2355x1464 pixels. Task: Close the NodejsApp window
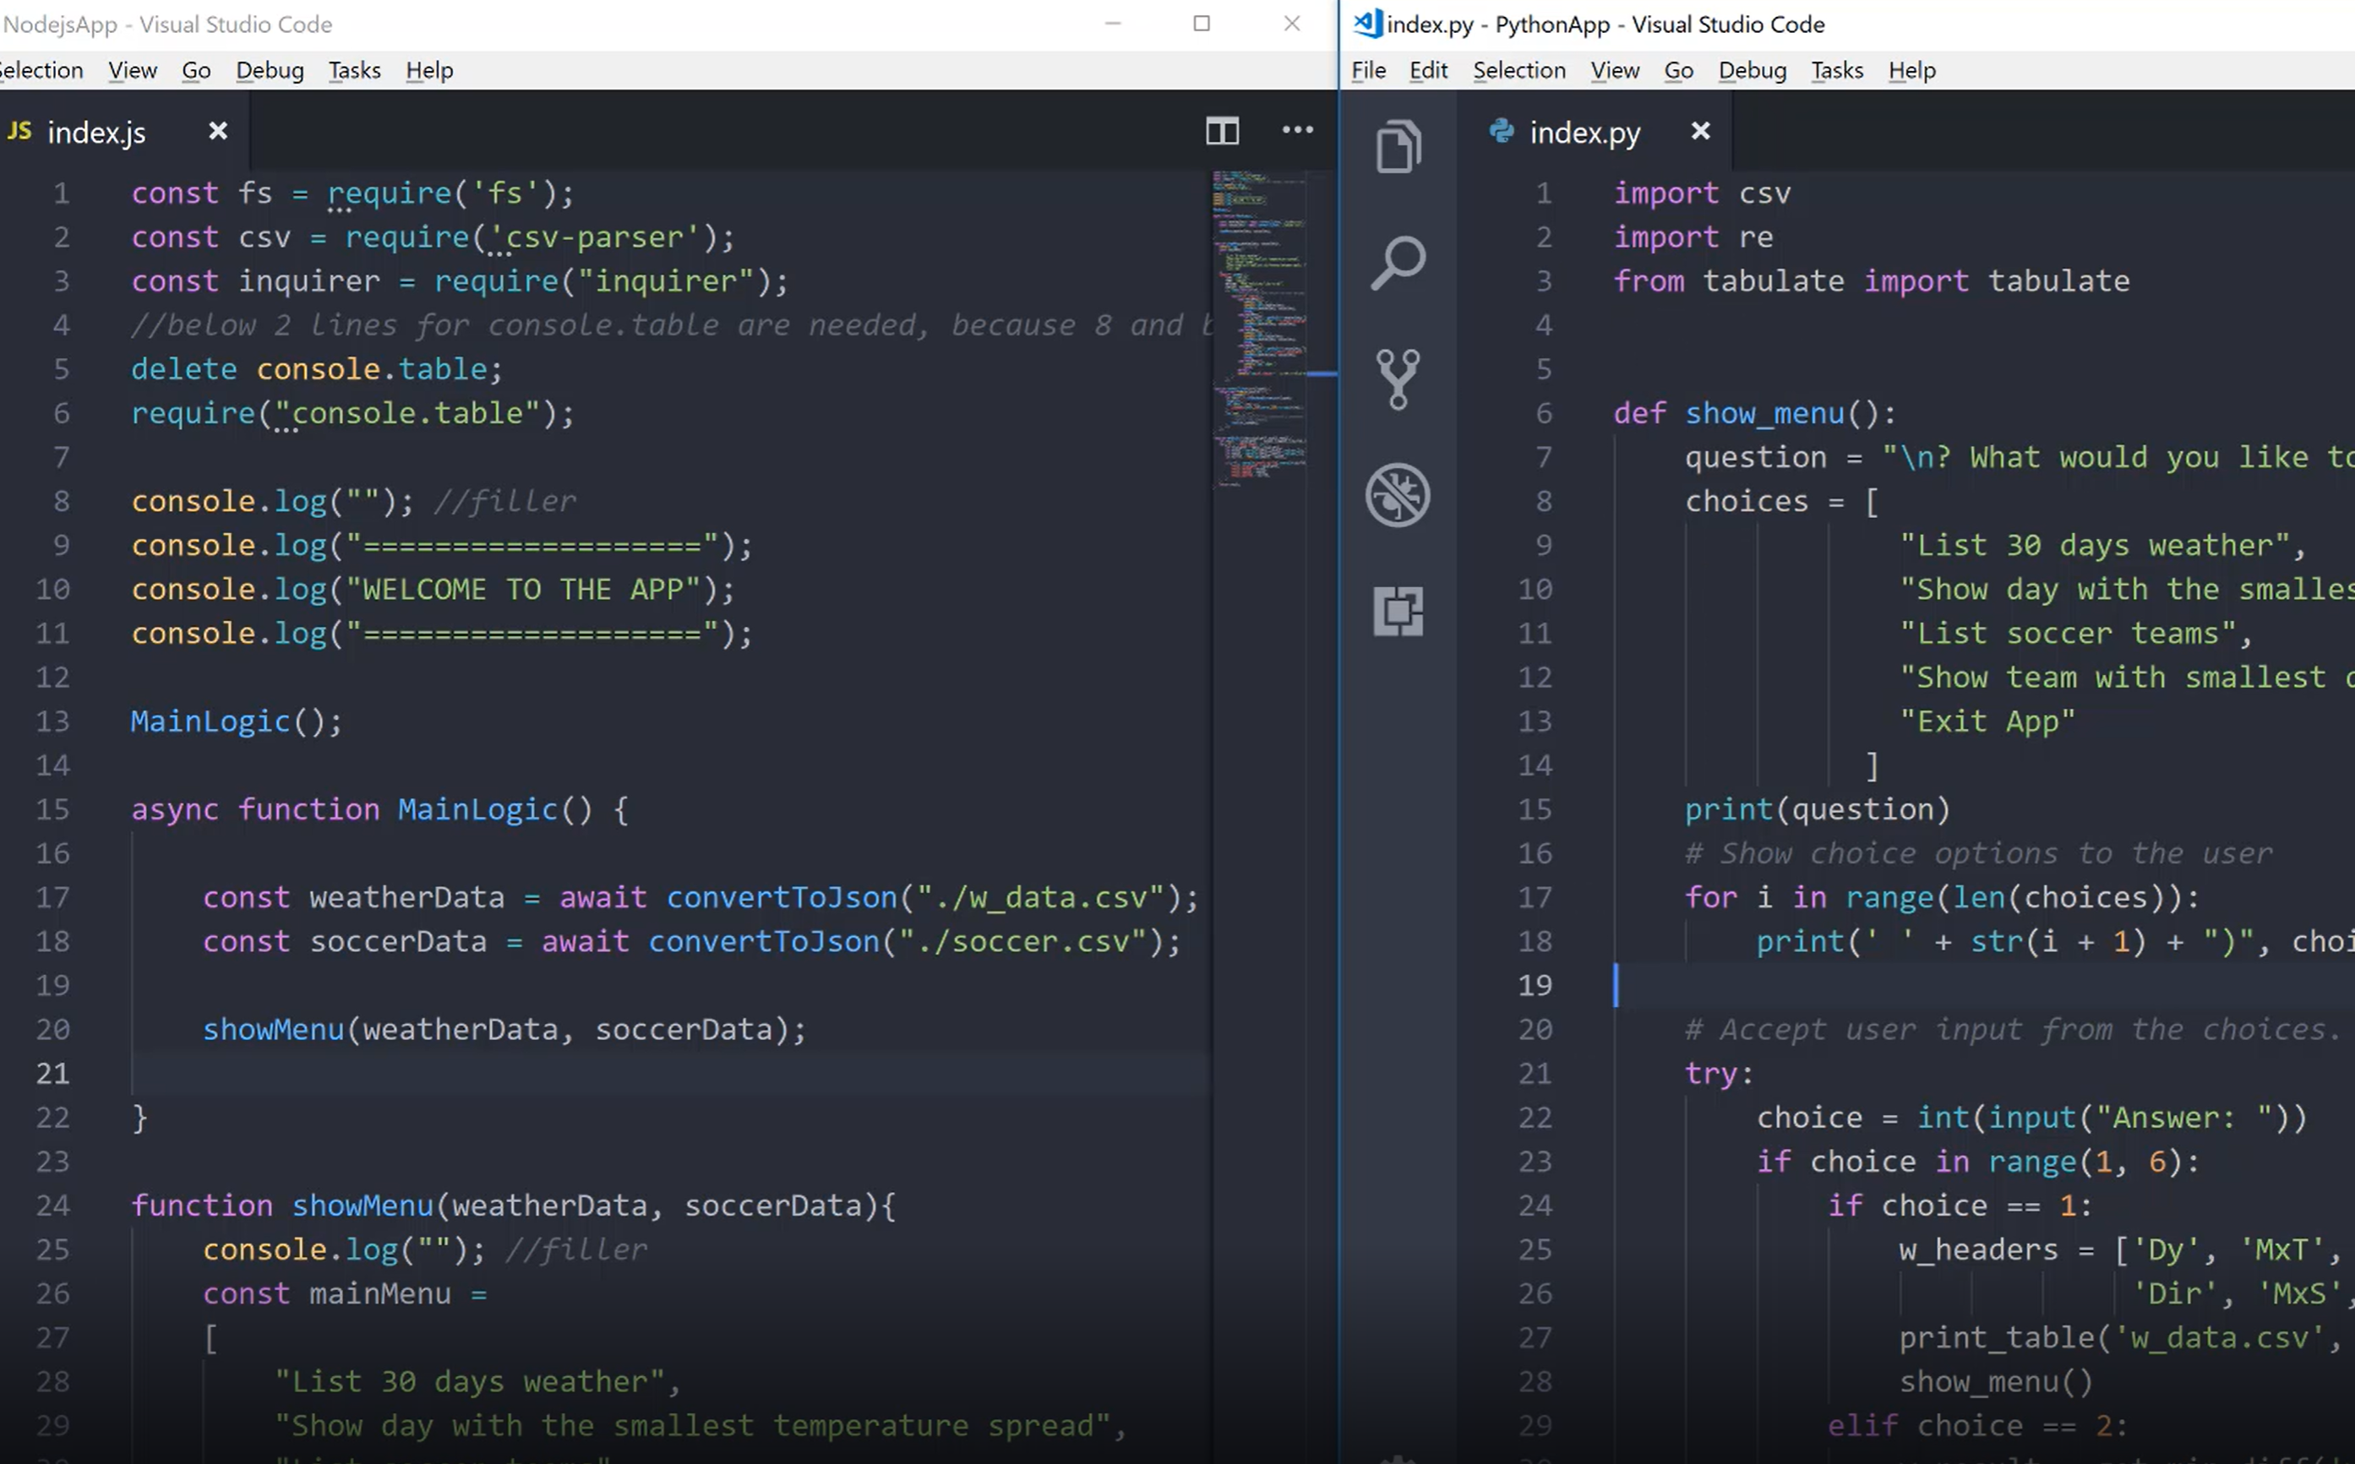click(x=1292, y=24)
